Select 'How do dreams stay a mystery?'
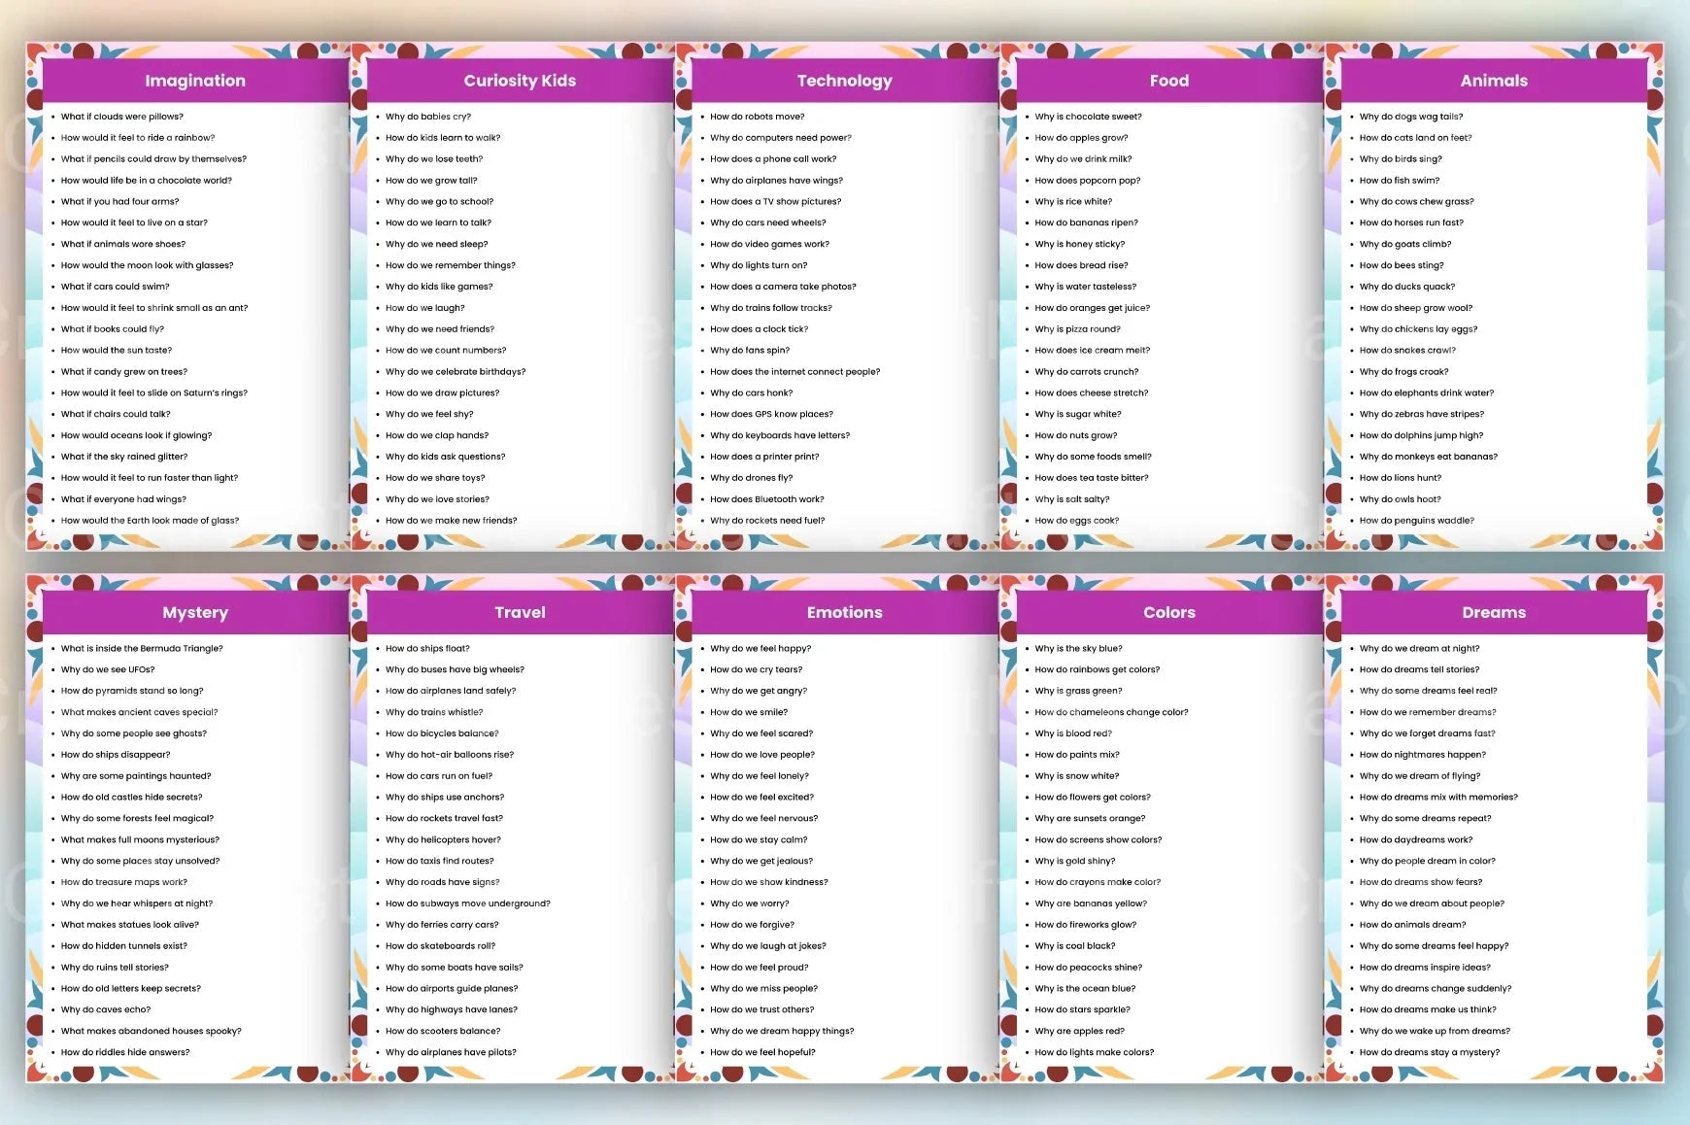Viewport: 1690px width, 1125px height. pyautogui.click(x=1430, y=1053)
